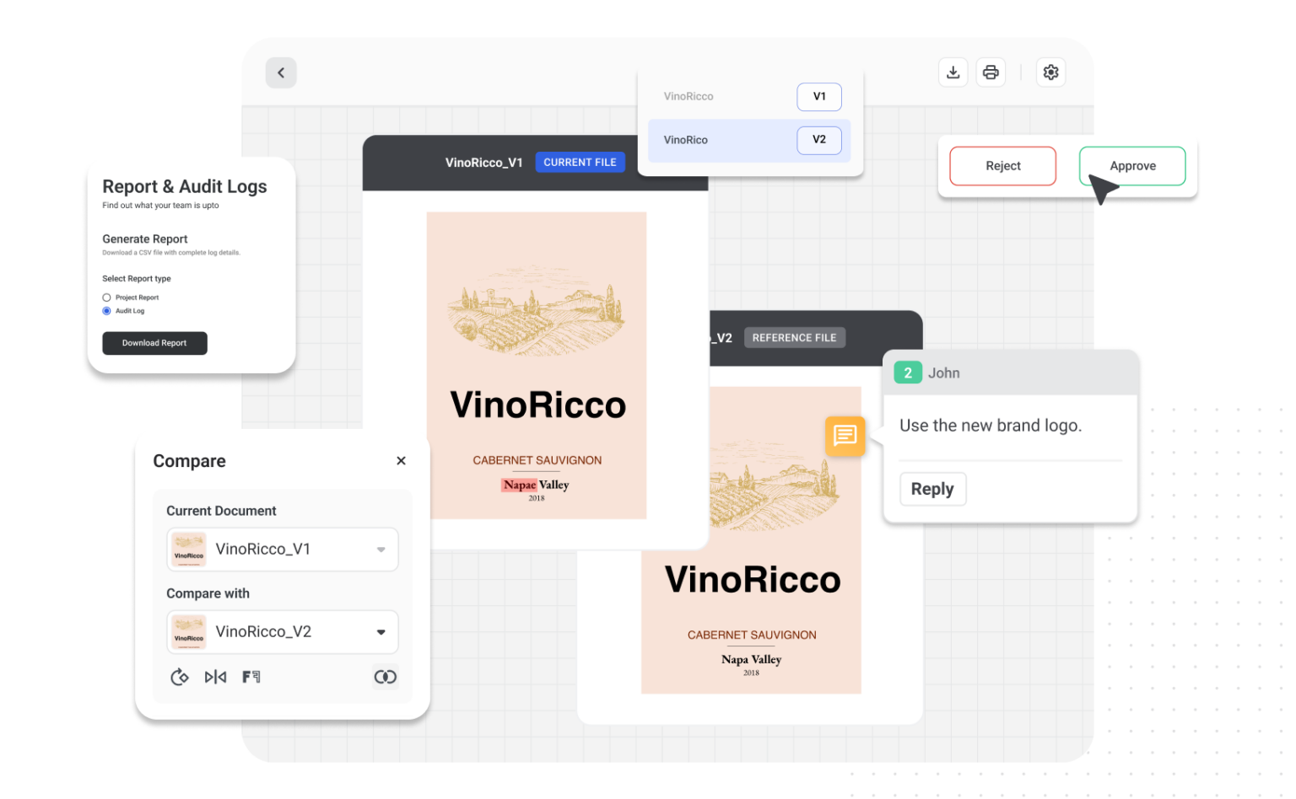Open the Compare with dropdown
The image size is (1296, 799).
tap(381, 632)
